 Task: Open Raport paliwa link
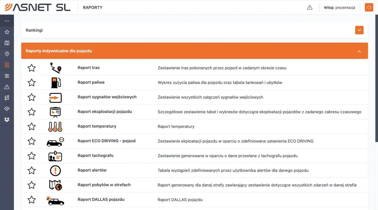91,82
